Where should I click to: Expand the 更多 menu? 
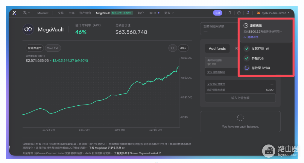[x=169, y=13]
